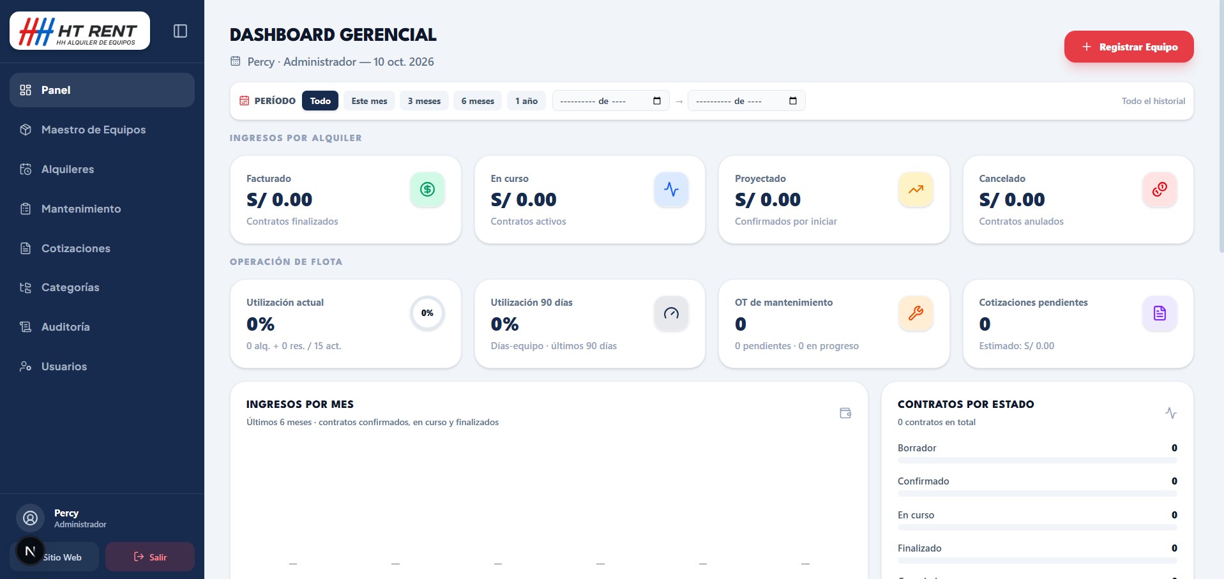Click the Confirmado progress bar
This screenshot has height=579, width=1224.
point(1037,493)
